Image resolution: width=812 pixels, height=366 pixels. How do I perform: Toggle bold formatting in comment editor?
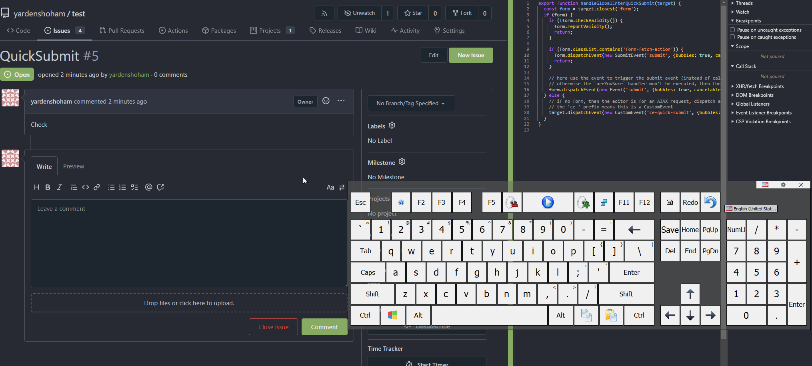click(48, 187)
